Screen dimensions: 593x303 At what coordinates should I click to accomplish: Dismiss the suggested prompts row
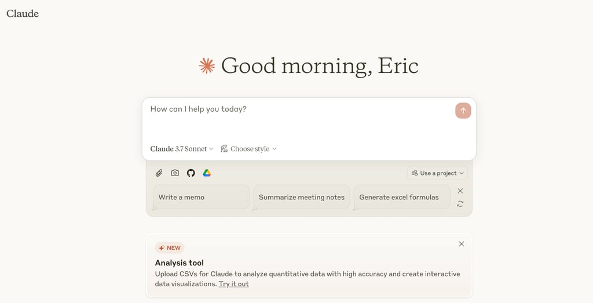coord(460,191)
